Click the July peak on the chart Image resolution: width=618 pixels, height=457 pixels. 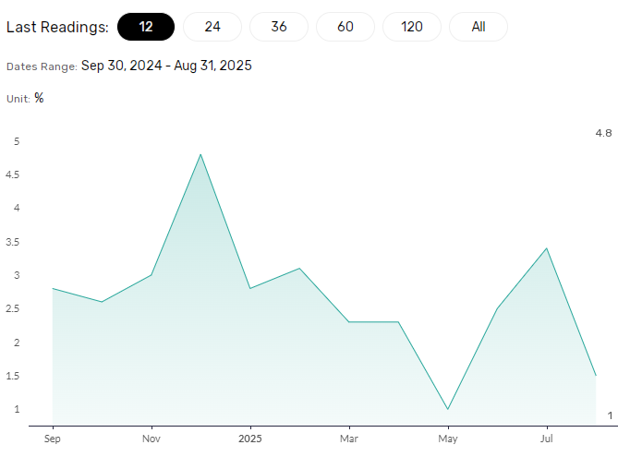click(x=547, y=248)
